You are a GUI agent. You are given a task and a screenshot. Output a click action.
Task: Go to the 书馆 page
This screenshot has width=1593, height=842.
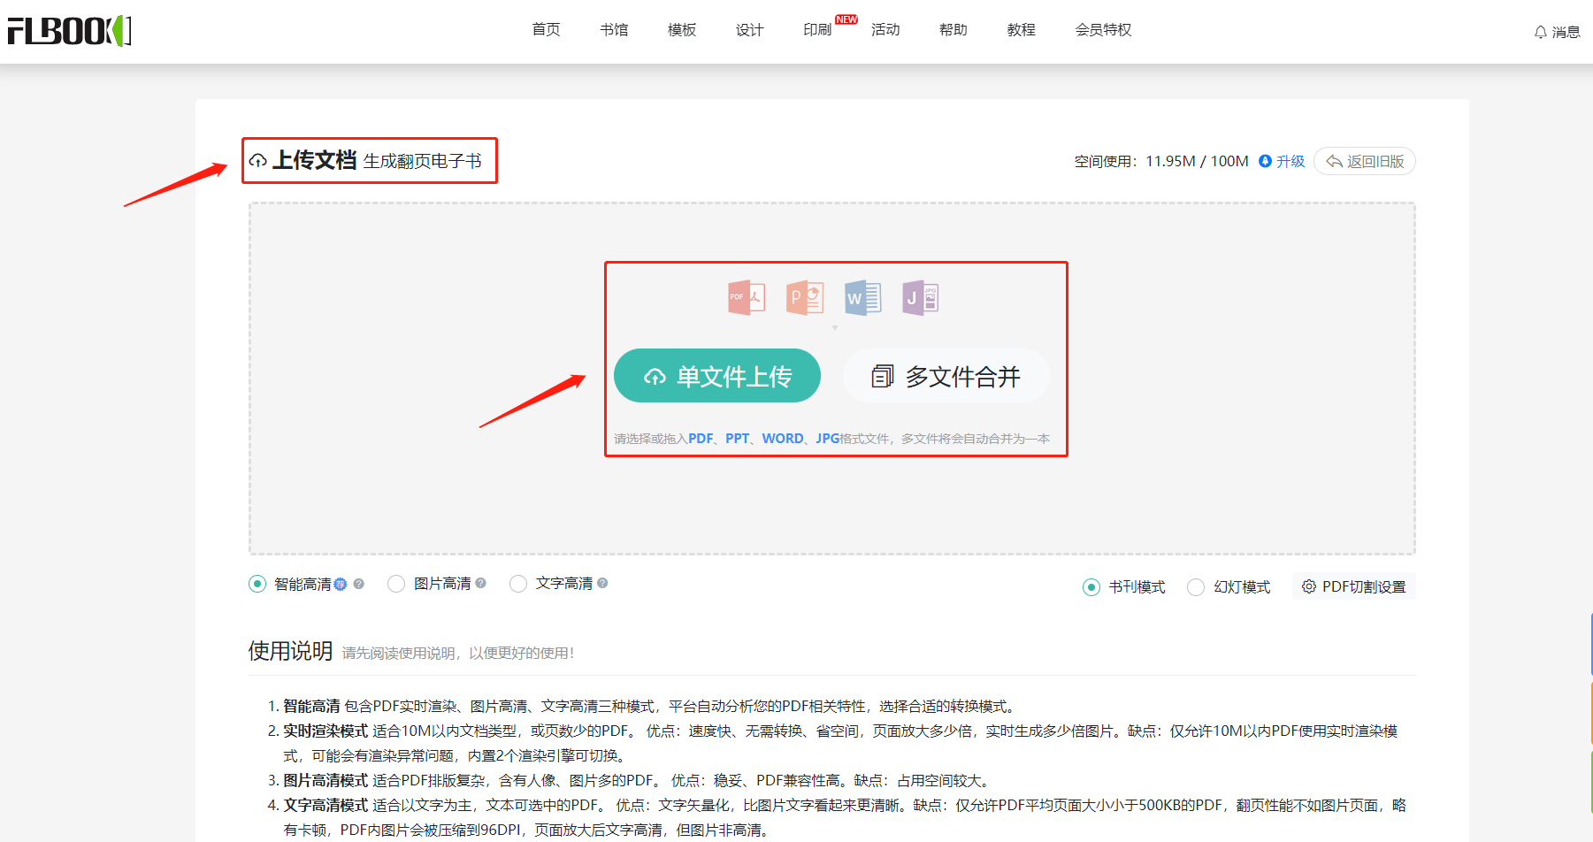(x=614, y=30)
